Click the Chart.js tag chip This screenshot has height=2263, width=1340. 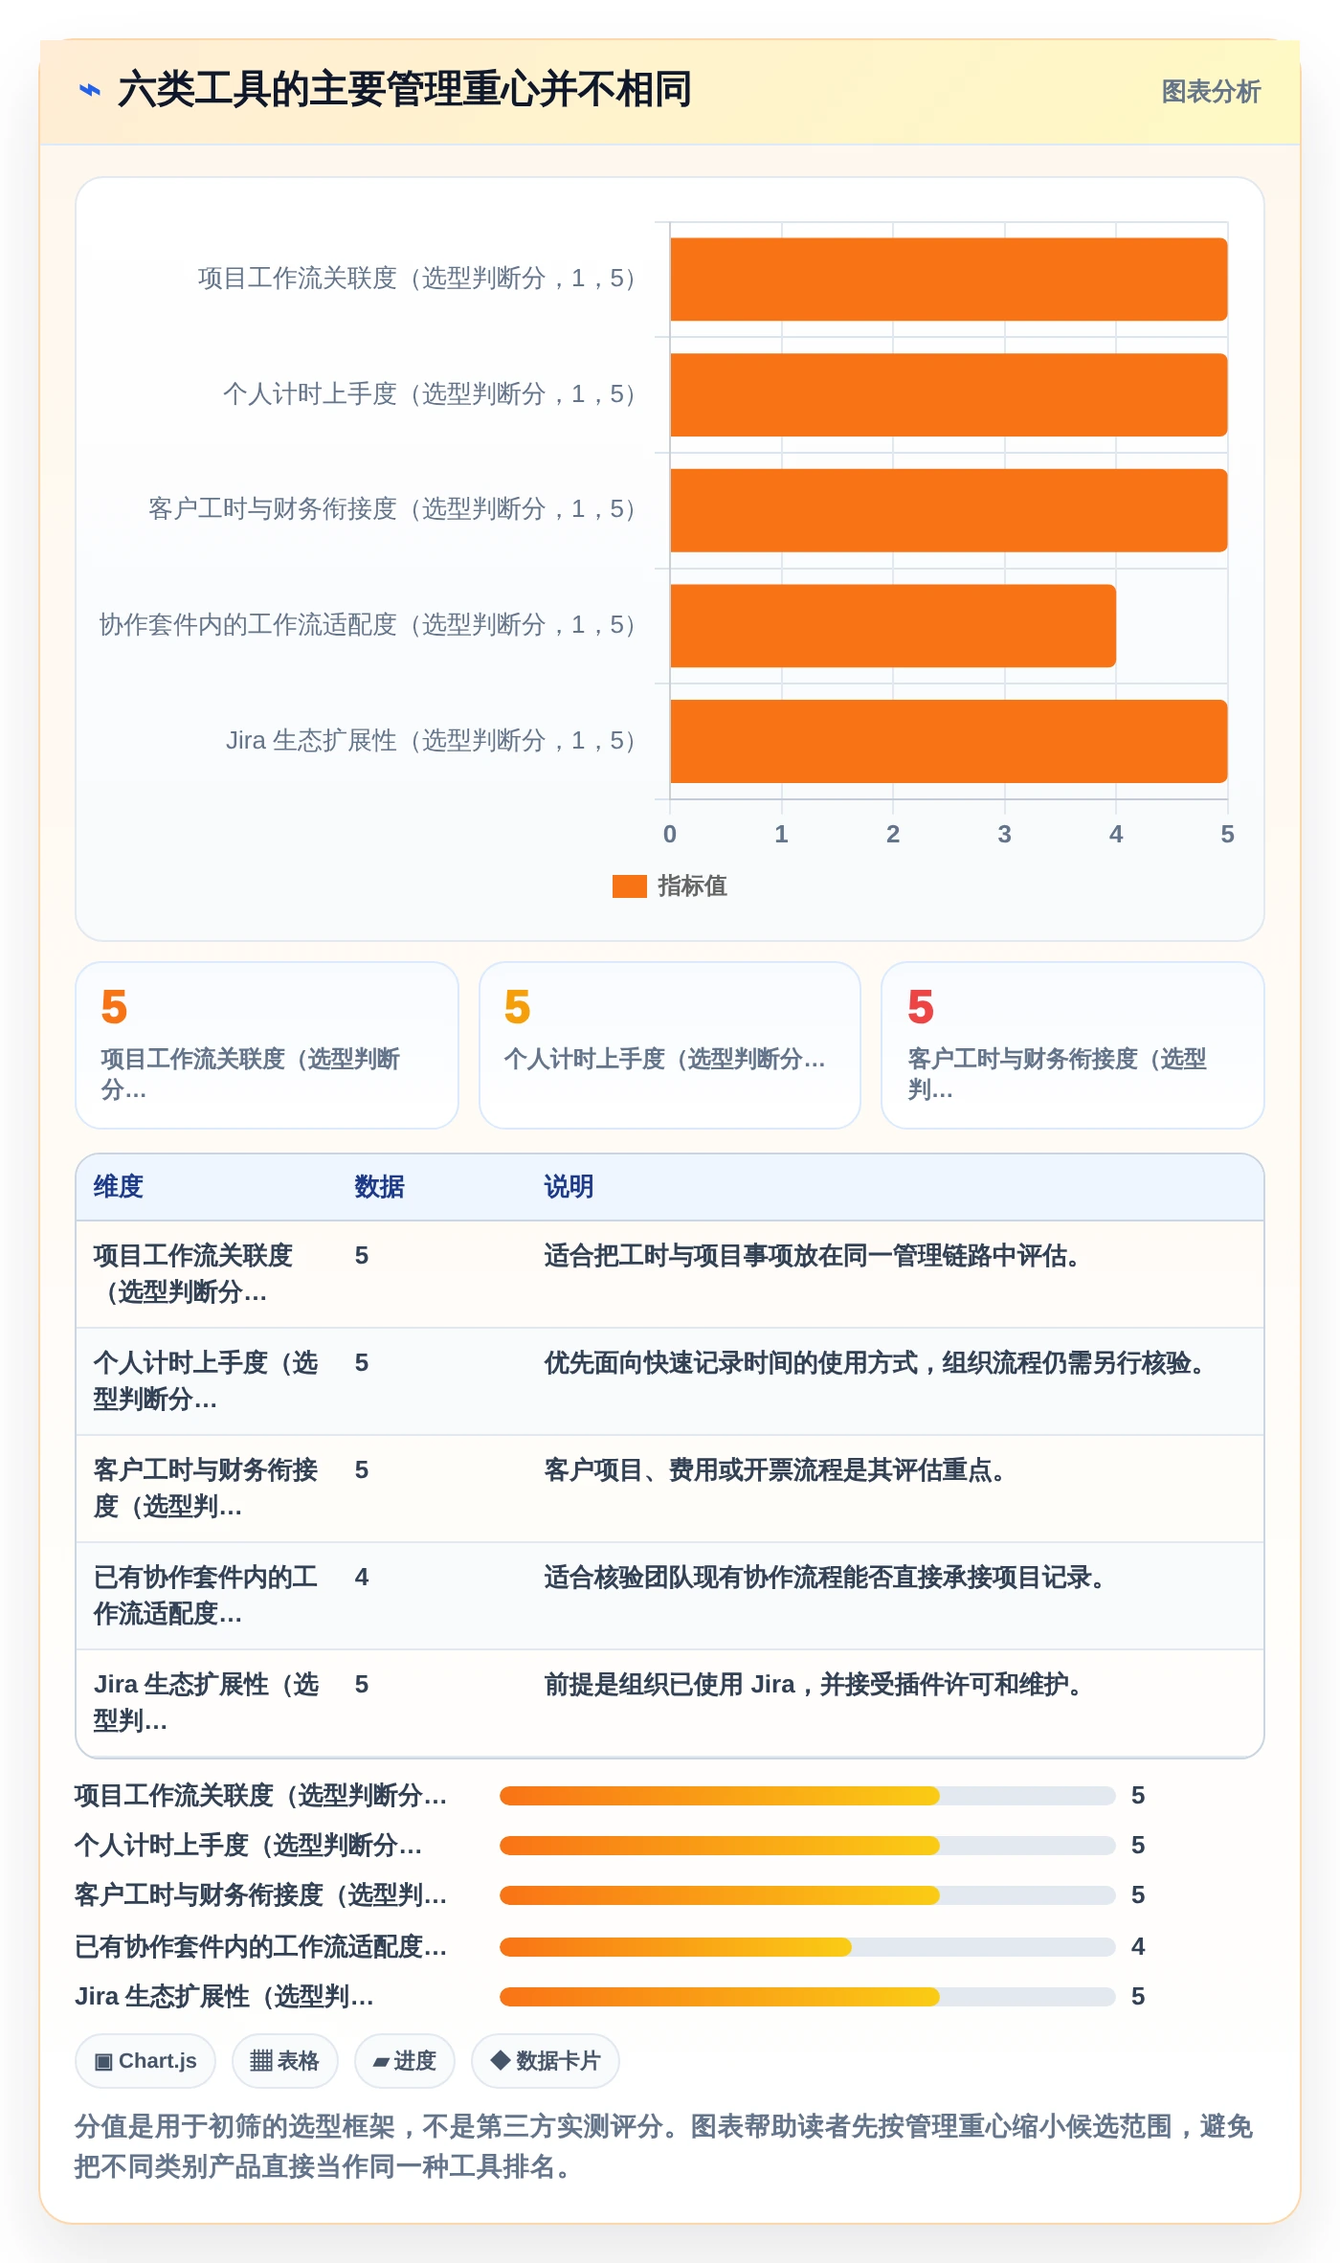[x=145, y=2061]
